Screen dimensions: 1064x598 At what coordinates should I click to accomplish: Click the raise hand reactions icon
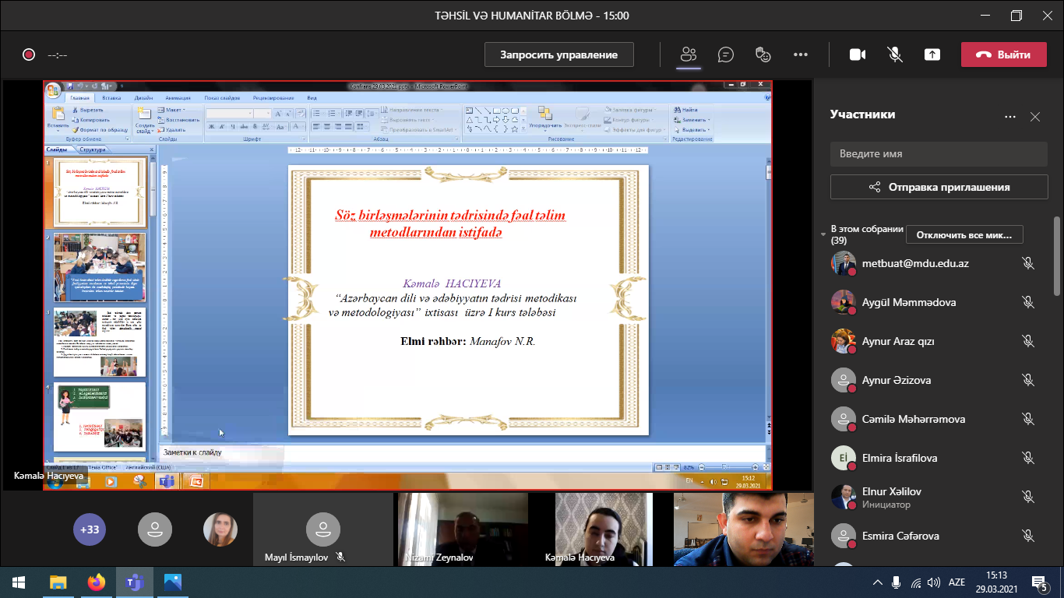tap(763, 55)
